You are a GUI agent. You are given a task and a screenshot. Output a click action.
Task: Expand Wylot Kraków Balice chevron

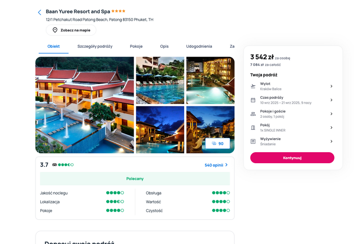click(x=331, y=86)
